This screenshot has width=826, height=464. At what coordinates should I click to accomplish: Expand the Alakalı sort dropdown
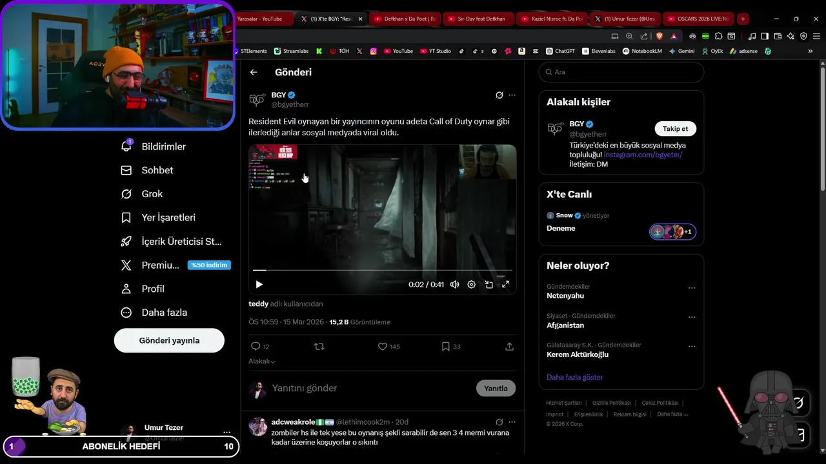tap(262, 362)
